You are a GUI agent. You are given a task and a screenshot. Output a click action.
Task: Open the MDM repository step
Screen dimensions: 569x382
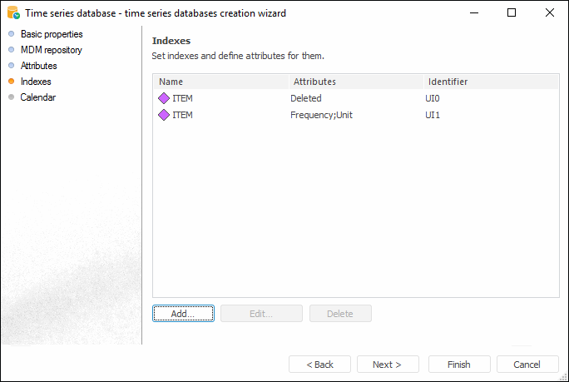pyautogui.click(x=51, y=50)
